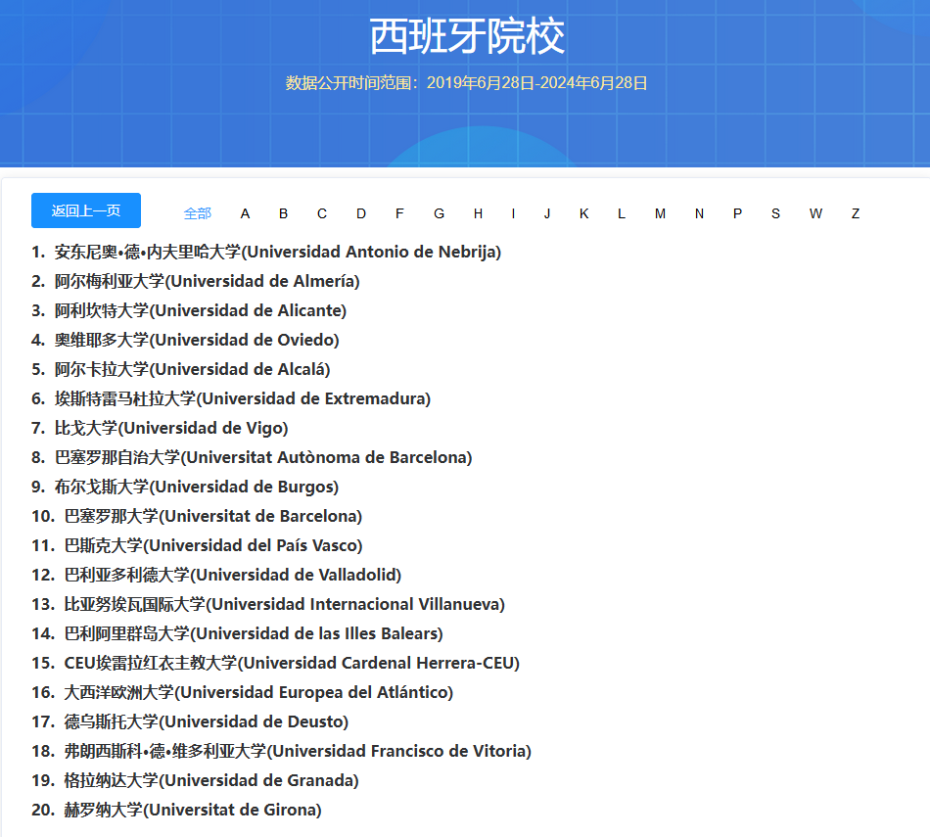Filter universities by letter K
This screenshot has height=837, width=930.
(x=584, y=213)
